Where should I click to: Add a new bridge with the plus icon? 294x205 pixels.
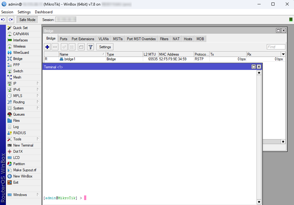click(x=47, y=47)
